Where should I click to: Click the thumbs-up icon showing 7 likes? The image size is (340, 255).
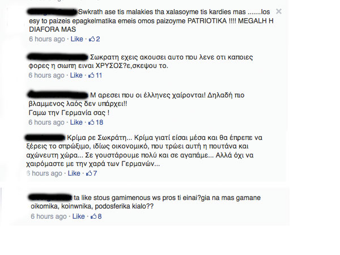click(89, 173)
